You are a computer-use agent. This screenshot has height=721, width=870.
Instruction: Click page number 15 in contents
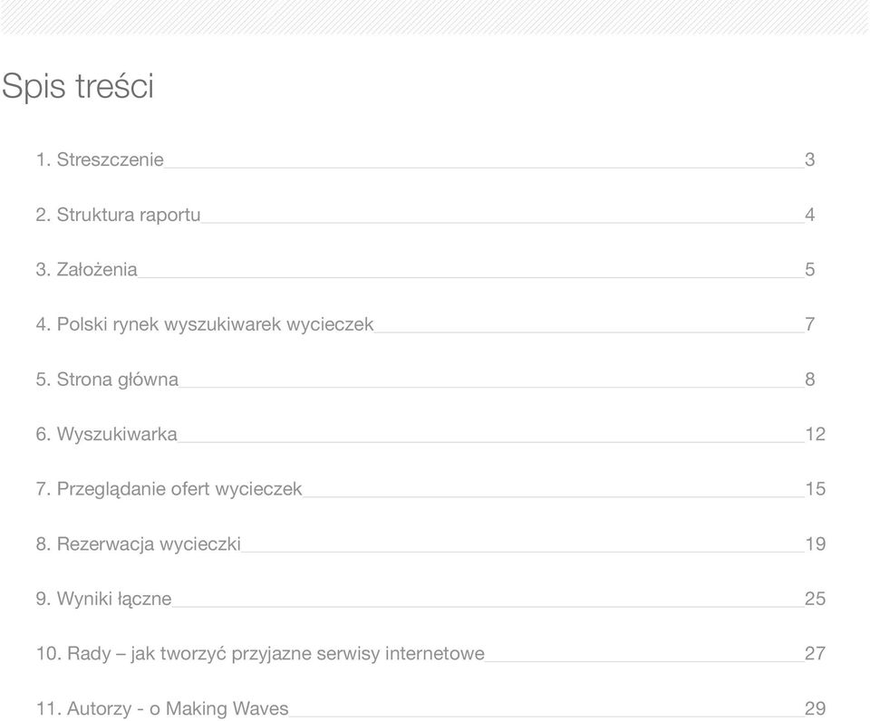click(x=815, y=489)
